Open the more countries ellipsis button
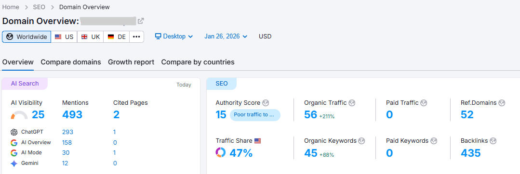The image size is (520, 174). [136, 37]
